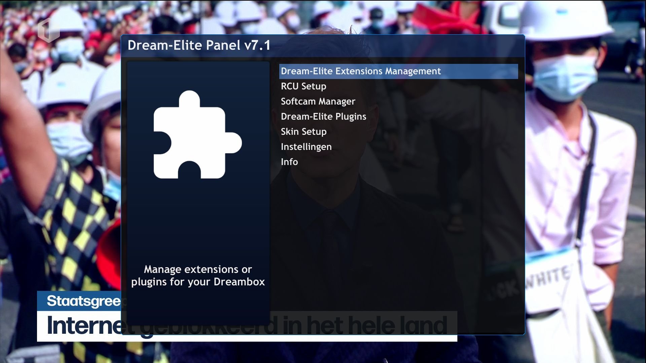Viewport: 646px width, 363px height.
Task: Click the 'Manage extensions or plugins' description text
Action: [x=198, y=275]
